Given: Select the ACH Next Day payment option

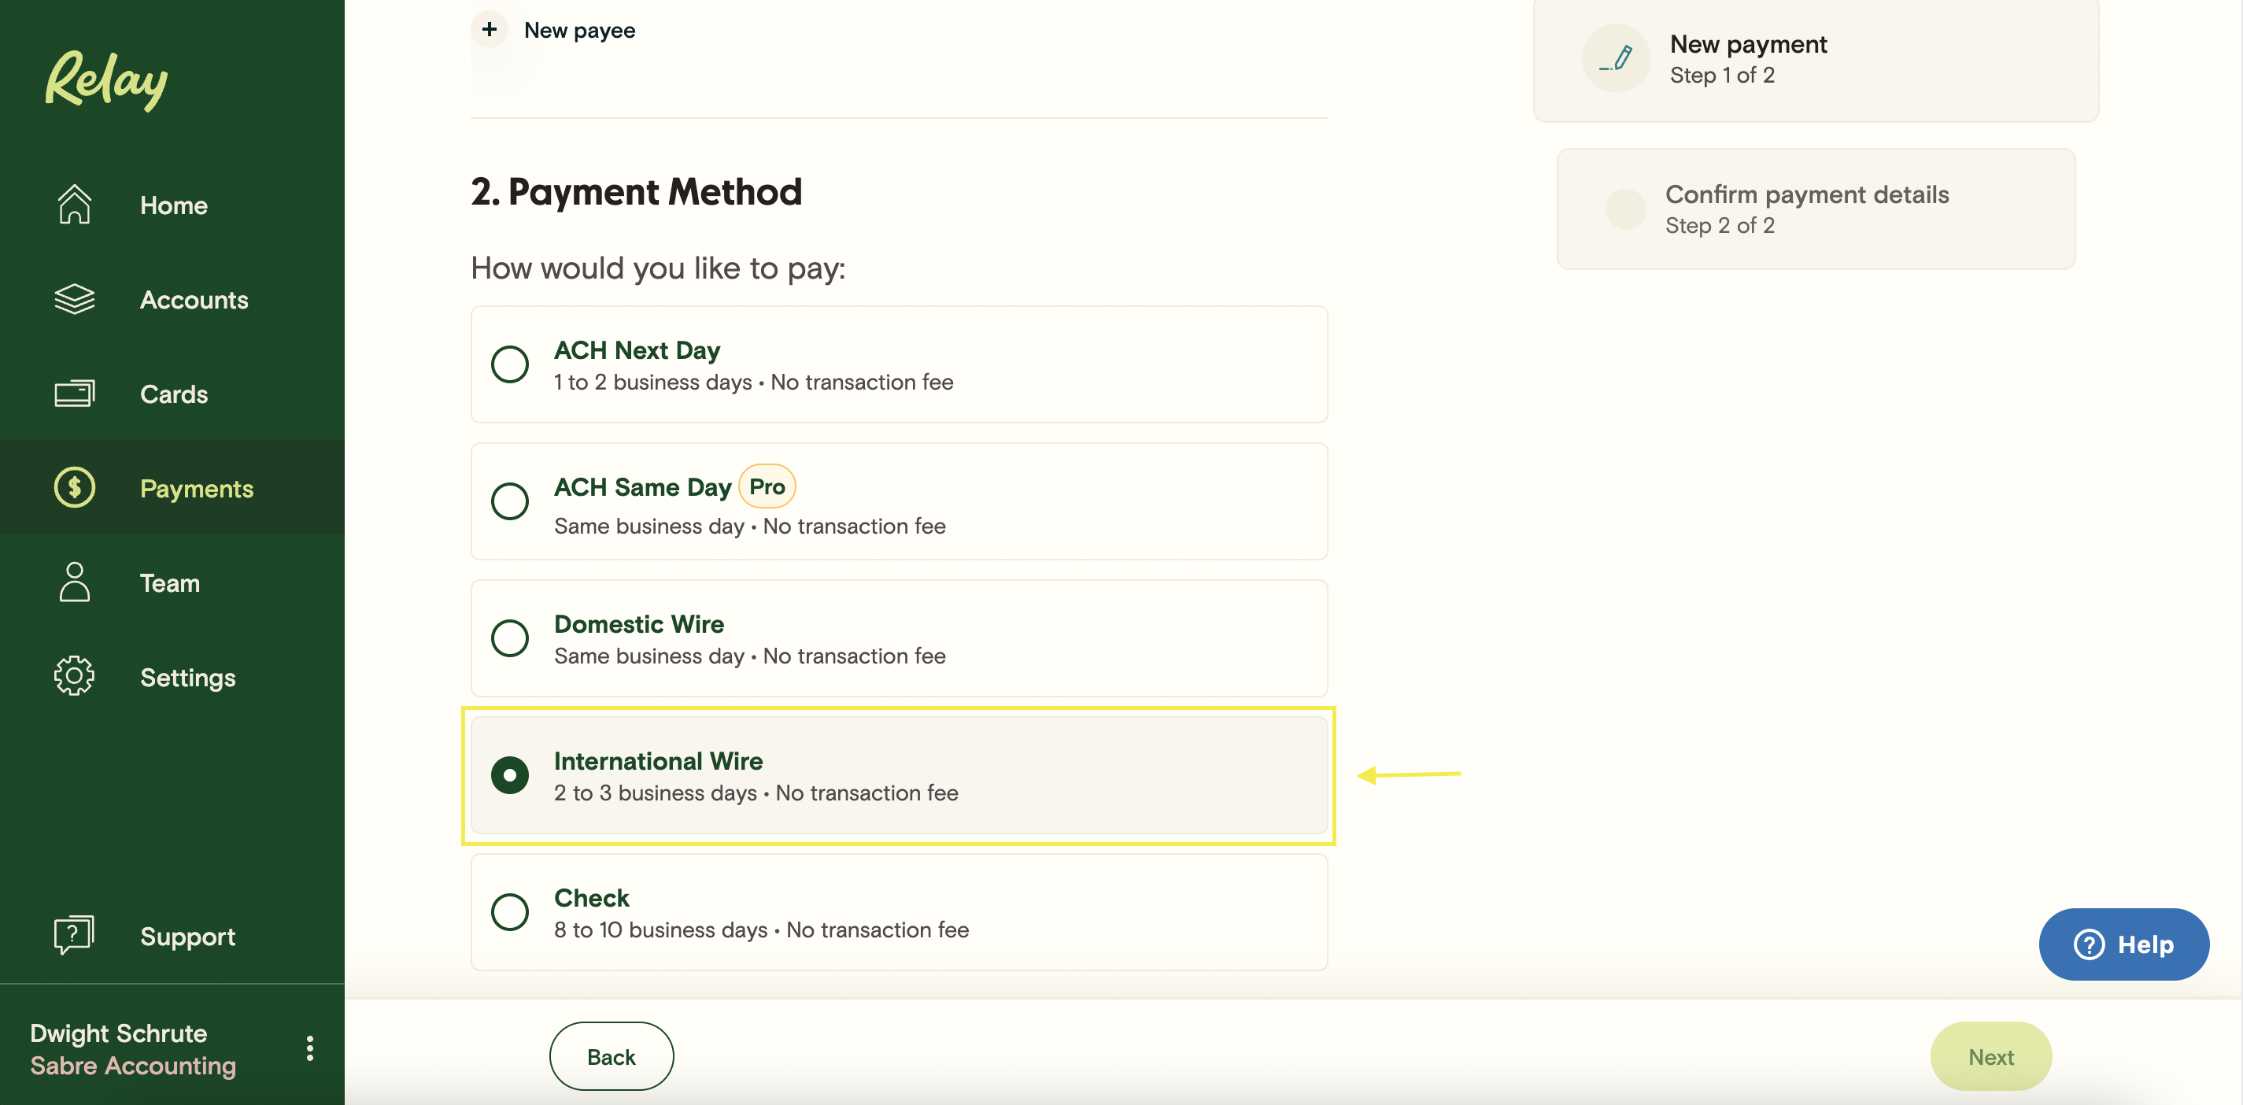Looking at the screenshot, I should [x=510, y=364].
